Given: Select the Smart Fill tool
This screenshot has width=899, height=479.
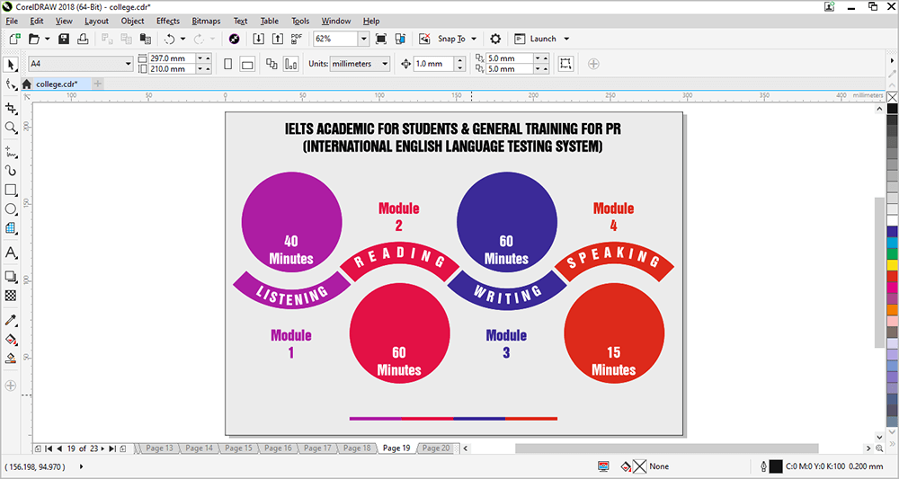Looking at the screenshot, I should pyautogui.click(x=10, y=358).
